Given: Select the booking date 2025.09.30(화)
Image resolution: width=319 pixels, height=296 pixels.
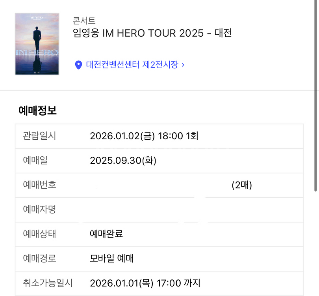Looking at the screenshot, I should [x=123, y=161].
